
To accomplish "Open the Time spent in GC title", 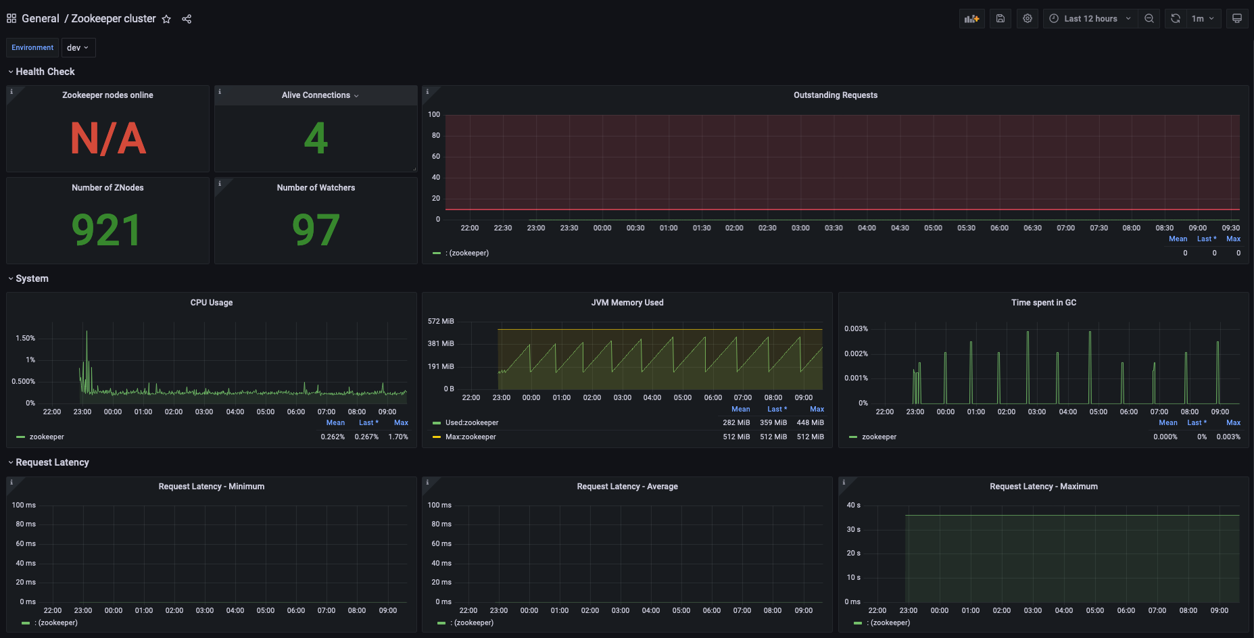I will 1044,303.
